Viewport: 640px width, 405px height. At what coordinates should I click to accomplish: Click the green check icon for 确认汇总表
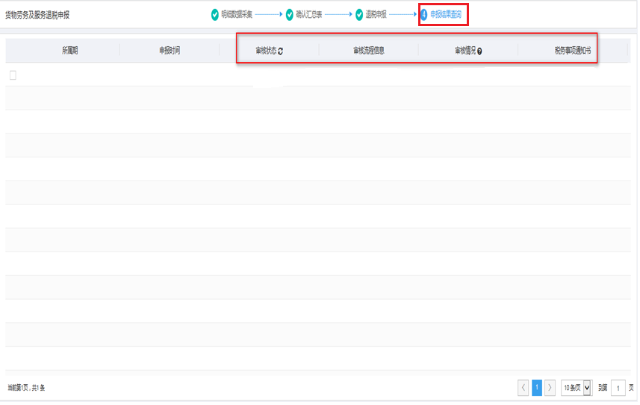pos(290,14)
